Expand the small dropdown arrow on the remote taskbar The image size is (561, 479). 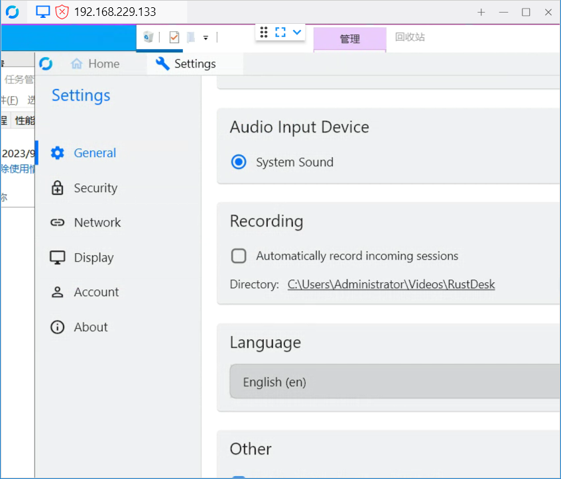[x=206, y=38]
